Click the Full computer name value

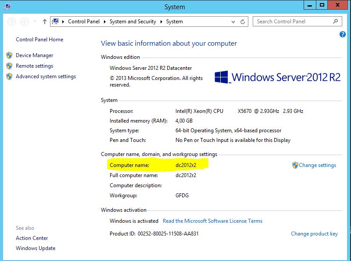point(186,175)
